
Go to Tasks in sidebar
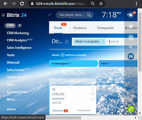11,55
